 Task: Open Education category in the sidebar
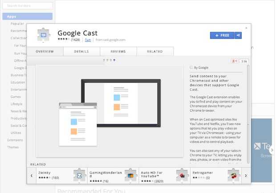[18, 82]
